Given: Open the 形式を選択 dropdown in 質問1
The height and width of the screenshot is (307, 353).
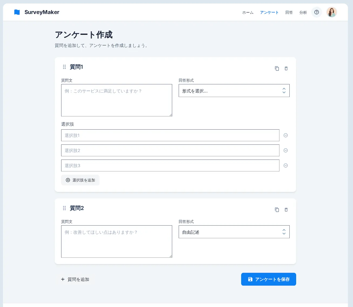Looking at the screenshot, I should [234, 91].
